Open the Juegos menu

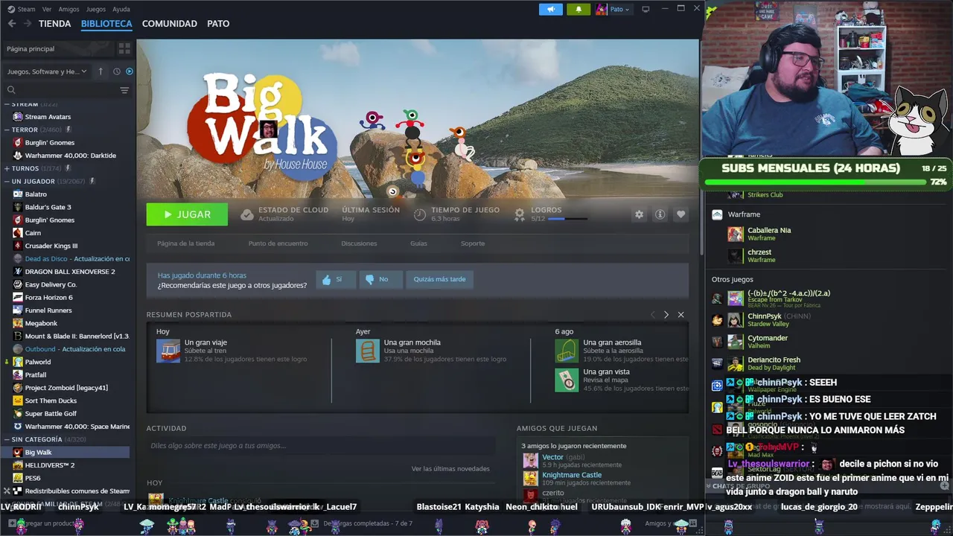96,9
